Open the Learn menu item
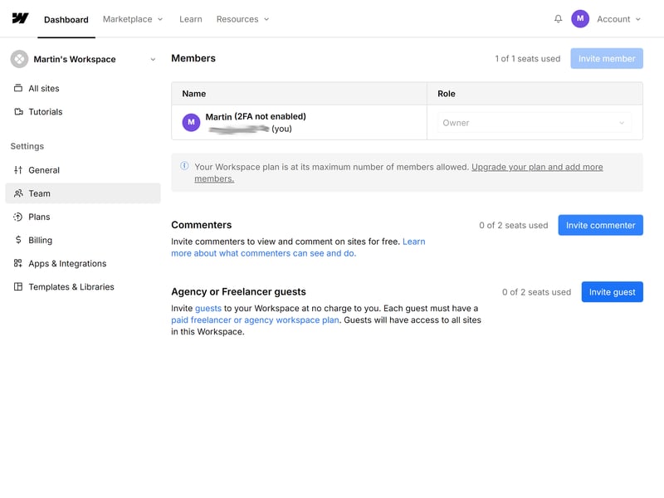This screenshot has height=498, width=664. (190, 19)
